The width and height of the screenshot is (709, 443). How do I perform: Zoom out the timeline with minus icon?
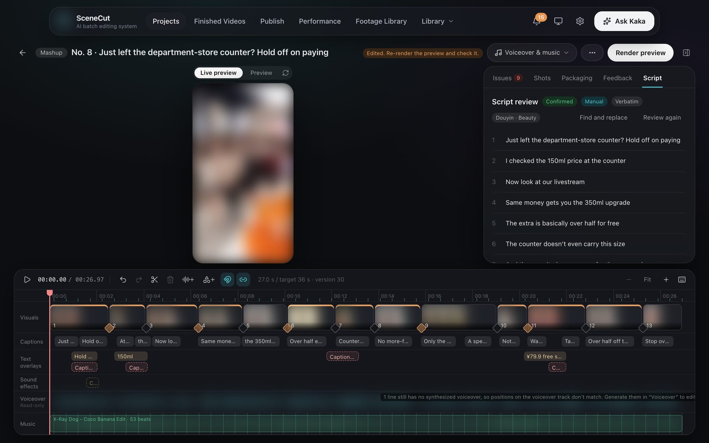[629, 280]
